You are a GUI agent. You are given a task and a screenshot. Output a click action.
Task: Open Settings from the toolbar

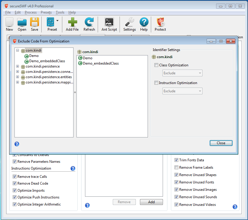pyautogui.click(x=130, y=22)
